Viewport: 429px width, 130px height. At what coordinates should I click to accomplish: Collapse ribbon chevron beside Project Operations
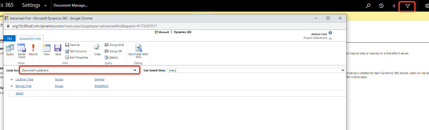click(x=330, y=38)
